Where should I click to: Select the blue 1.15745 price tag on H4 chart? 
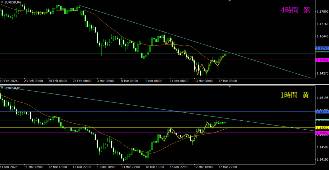pyautogui.click(x=322, y=48)
